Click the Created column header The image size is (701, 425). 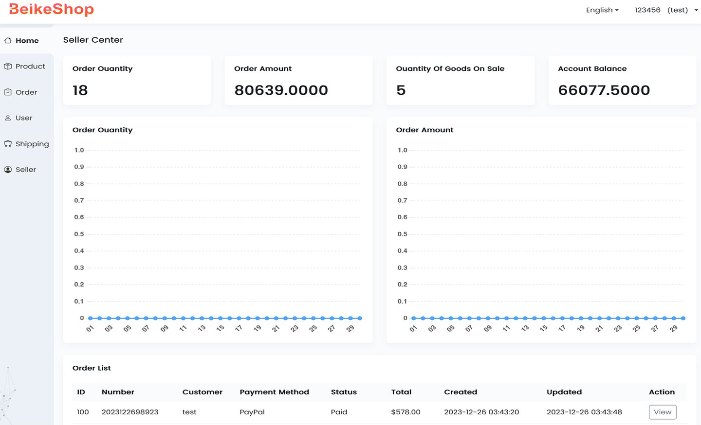click(461, 392)
